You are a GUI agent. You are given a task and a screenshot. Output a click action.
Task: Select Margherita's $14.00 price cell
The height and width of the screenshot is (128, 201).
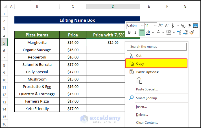click(x=73, y=42)
